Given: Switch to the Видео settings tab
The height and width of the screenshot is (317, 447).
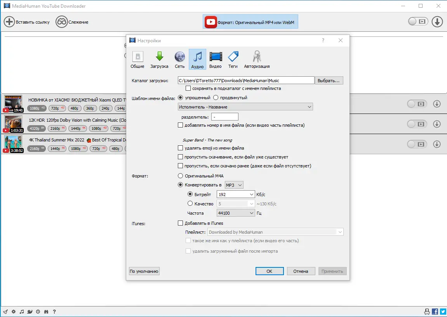Looking at the screenshot, I should point(216,59).
